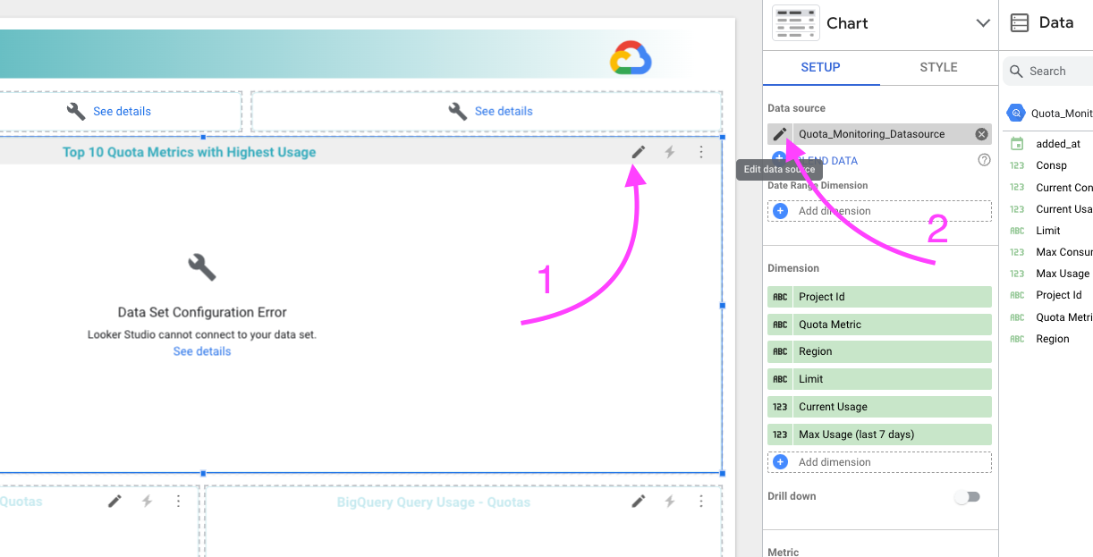Expand the Chart type dropdown arrow
This screenshot has height=557, width=1093.
[983, 23]
